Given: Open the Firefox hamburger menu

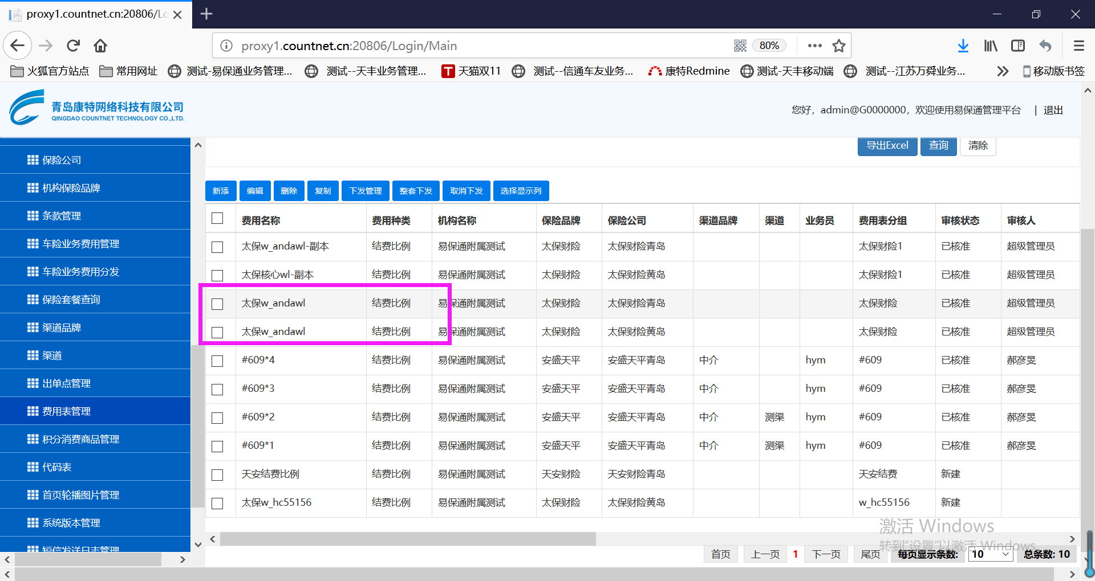Looking at the screenshot, I should (x=1078, y=46).
